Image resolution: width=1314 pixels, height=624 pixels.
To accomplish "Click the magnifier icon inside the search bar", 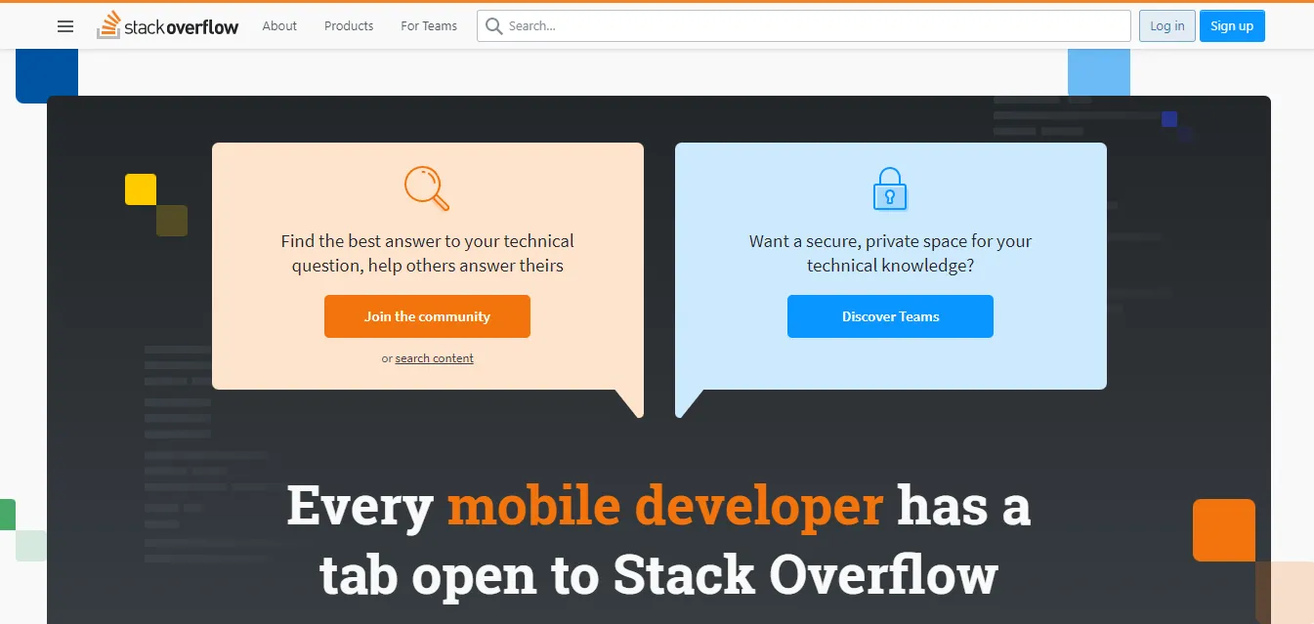I will [x=493, y=25].
